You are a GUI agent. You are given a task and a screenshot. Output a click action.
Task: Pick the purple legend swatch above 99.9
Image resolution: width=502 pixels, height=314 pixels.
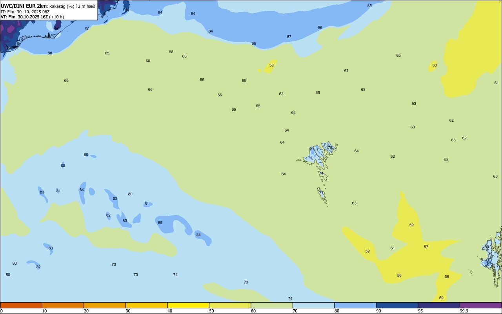click(480, 305)
